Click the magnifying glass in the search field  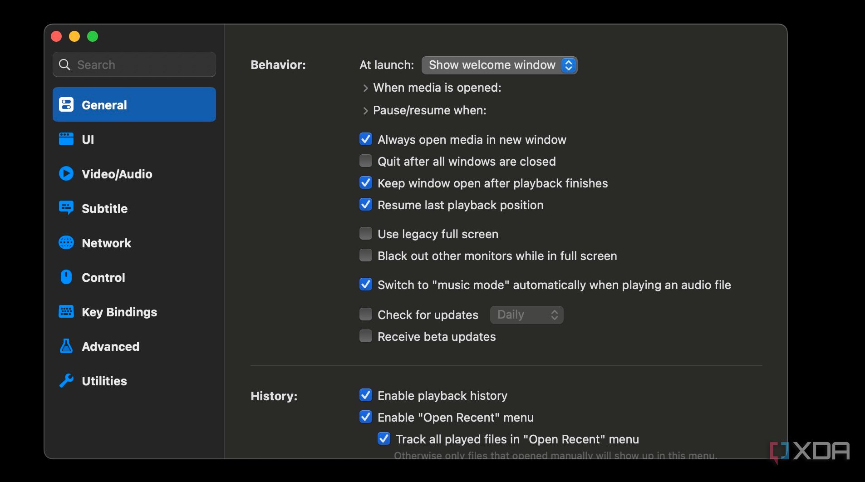click(65, 64)
